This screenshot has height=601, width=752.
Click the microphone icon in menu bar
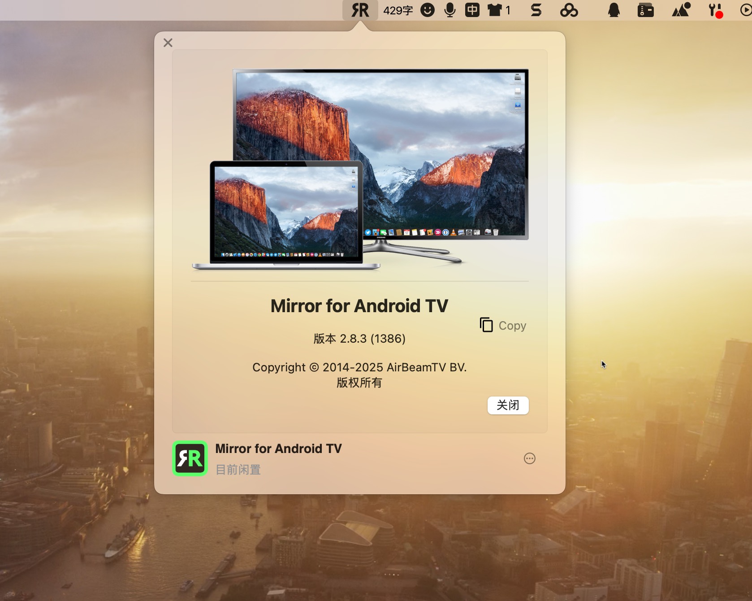coord(450,10)
